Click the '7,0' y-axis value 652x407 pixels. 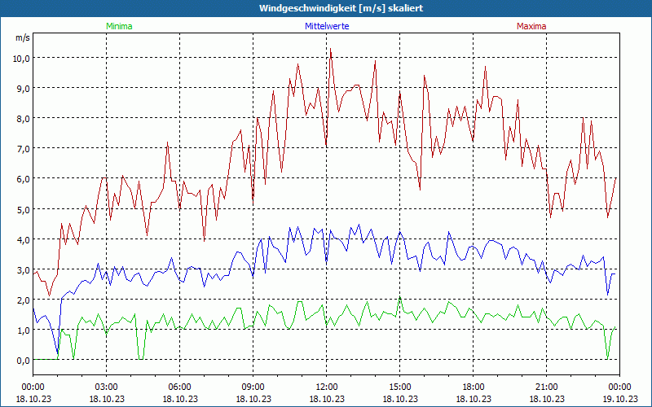tap(24, 149)
